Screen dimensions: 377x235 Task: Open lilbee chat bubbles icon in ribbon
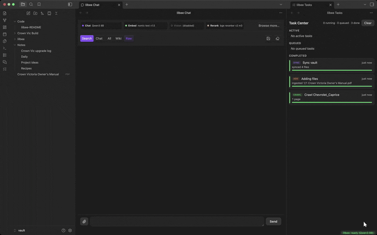click(x=5, y=62)
